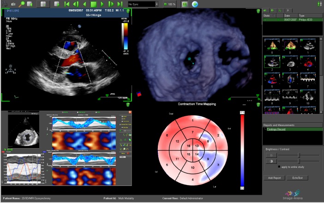Viewport: 324px width, 203px height.
Task: Switch to the third study panel tab
Action: 280,10
